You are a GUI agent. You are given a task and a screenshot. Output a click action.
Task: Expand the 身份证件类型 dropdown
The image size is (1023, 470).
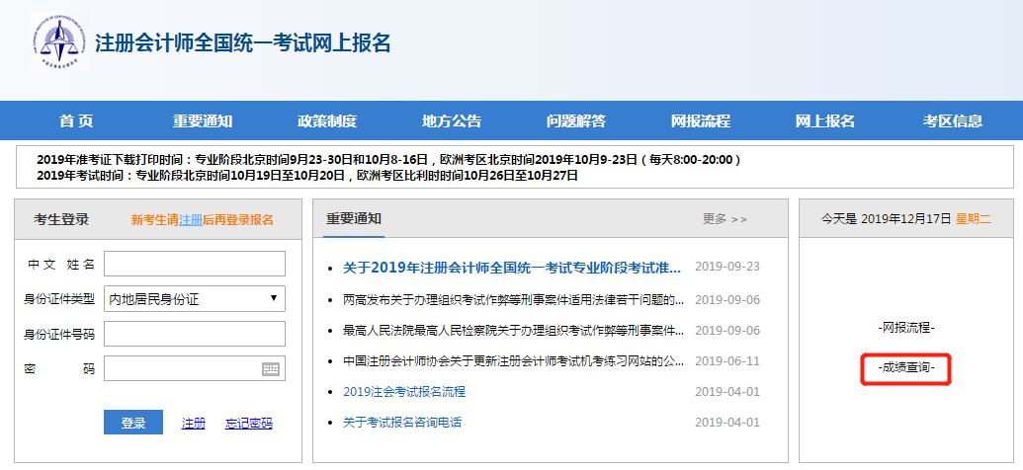(x=194, y=298)
